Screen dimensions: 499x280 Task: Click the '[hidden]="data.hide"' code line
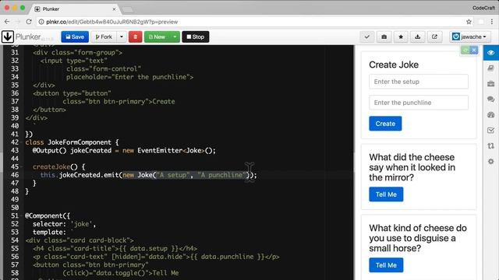(x=156, y=257)
